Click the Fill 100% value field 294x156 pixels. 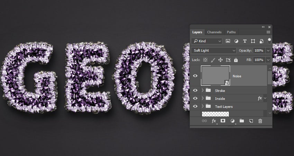[259, 60]
